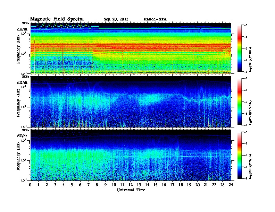Click hour tick label "10" on time axis
Viewport: 275px width, 212px height.
tap(114, 185)
